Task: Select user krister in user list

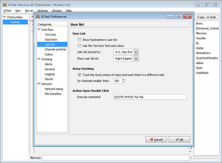Action: (x=200, y=48)
